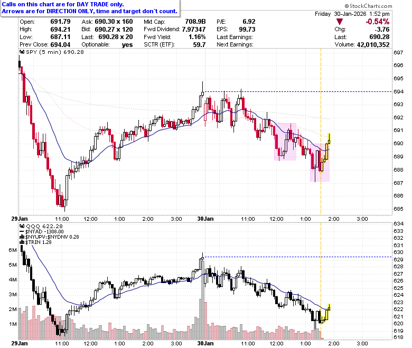This screenshot has width=412, height=348.
Task: Click the Prev Close value 694.04
Action: point(60,44)
